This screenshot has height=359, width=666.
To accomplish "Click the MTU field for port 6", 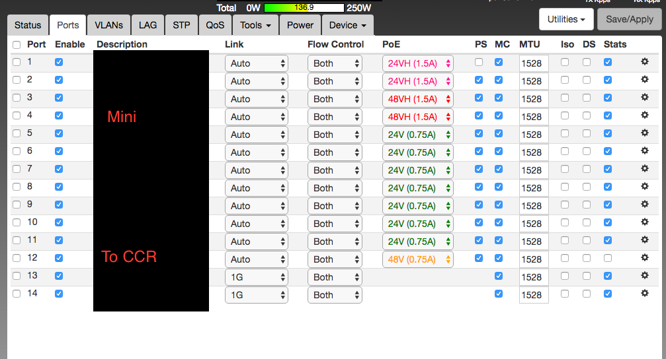I will click(533, 152).
